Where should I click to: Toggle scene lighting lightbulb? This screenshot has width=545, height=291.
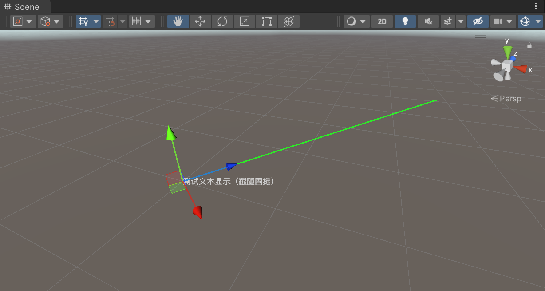(x=405, y=21)
